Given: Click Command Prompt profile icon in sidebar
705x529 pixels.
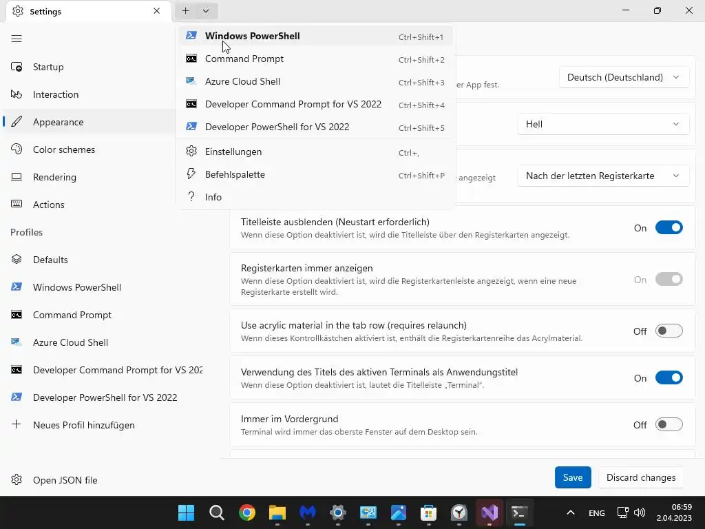Looking at the screenshot, I should 17,315.
